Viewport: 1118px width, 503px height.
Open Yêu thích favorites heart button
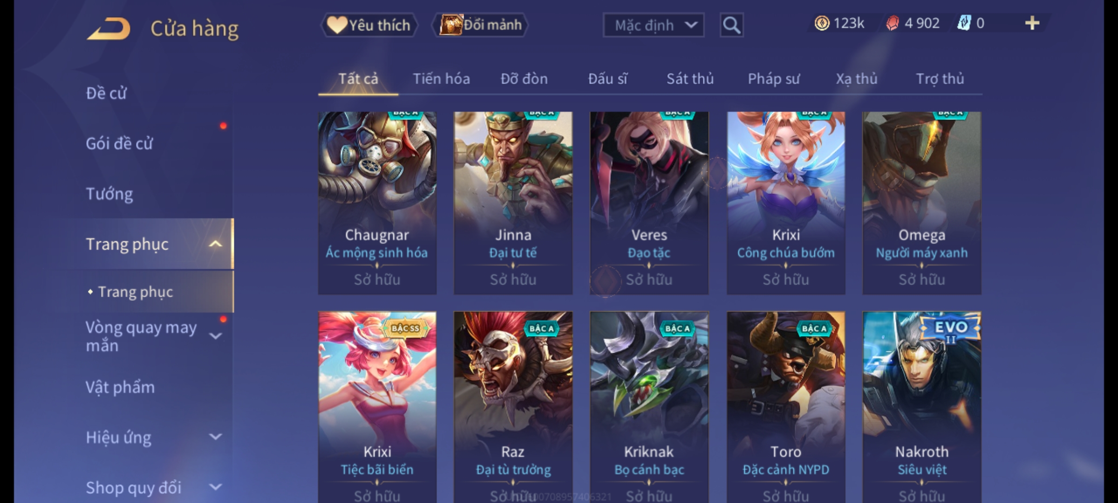tap(369, 25)
